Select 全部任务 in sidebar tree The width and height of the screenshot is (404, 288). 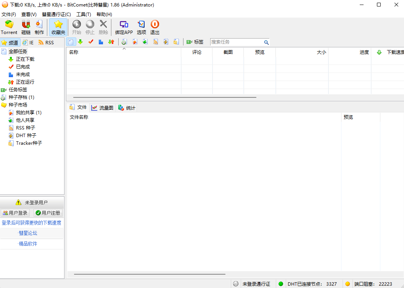coord(18,51)
